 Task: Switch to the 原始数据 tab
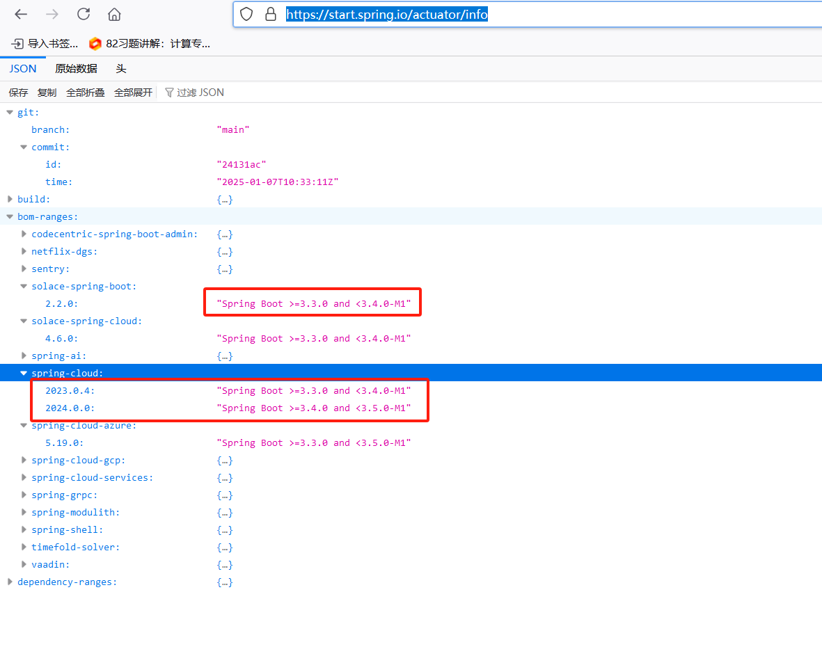point(76,69)
